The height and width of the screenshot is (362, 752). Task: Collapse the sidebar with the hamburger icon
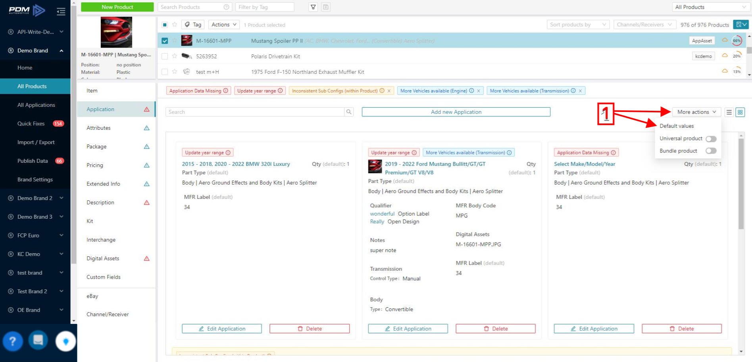pos(61,12)
